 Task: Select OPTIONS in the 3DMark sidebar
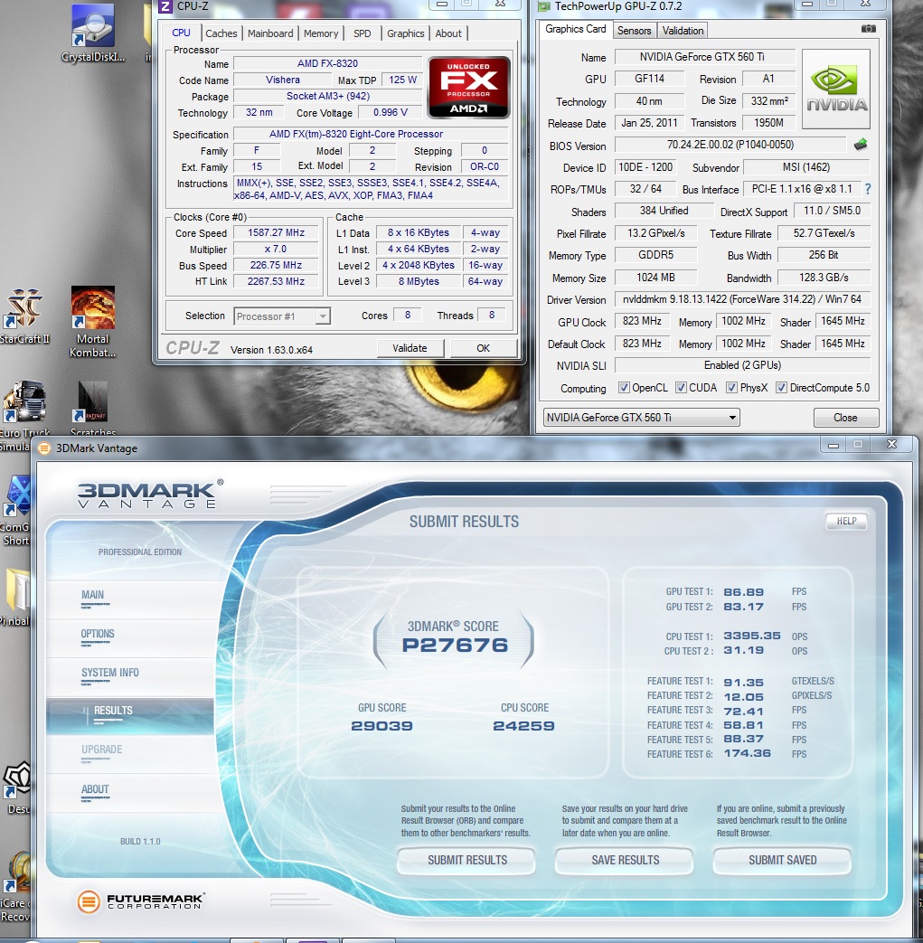point(98,634)
